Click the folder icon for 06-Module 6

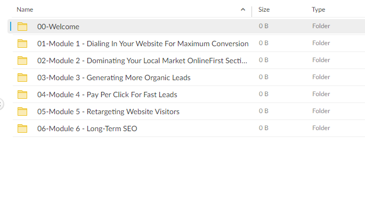[x=22, y=129]
